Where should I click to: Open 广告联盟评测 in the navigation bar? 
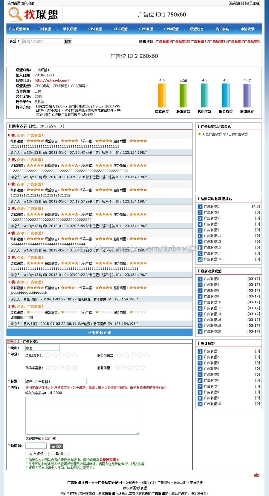(x=19, y=29)
